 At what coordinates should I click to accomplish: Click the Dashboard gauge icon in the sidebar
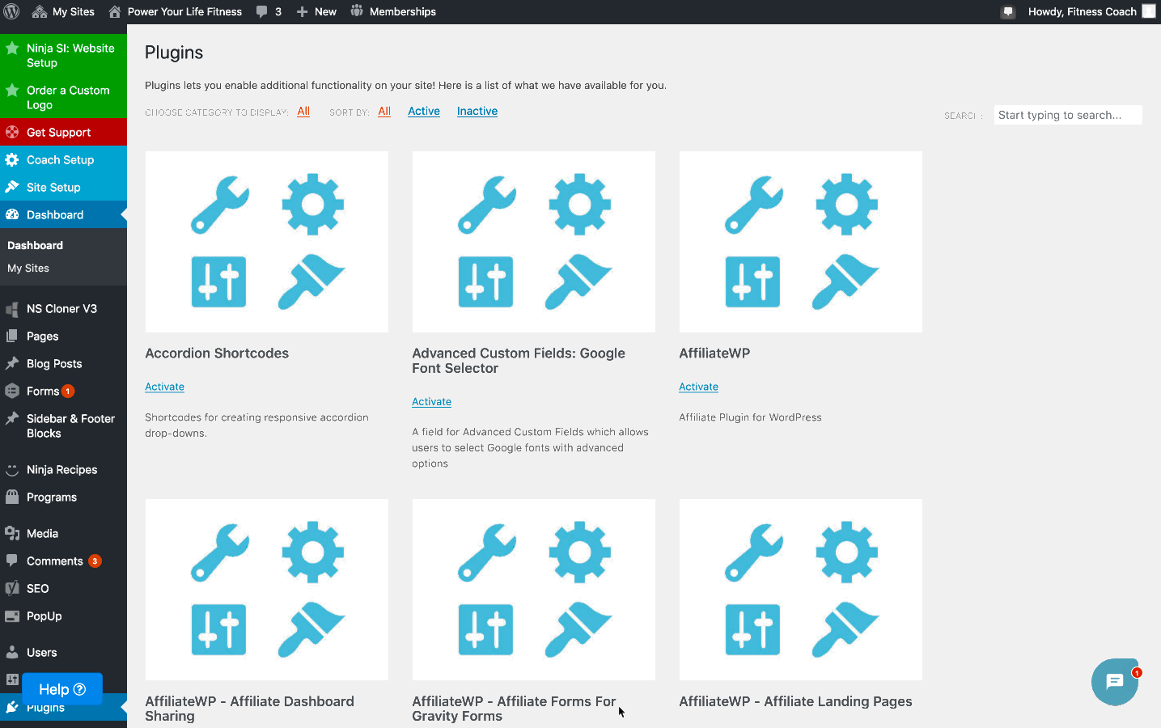coord(12,214)
